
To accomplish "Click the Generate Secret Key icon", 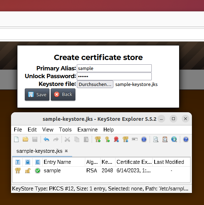I will (x=107, y=139).
